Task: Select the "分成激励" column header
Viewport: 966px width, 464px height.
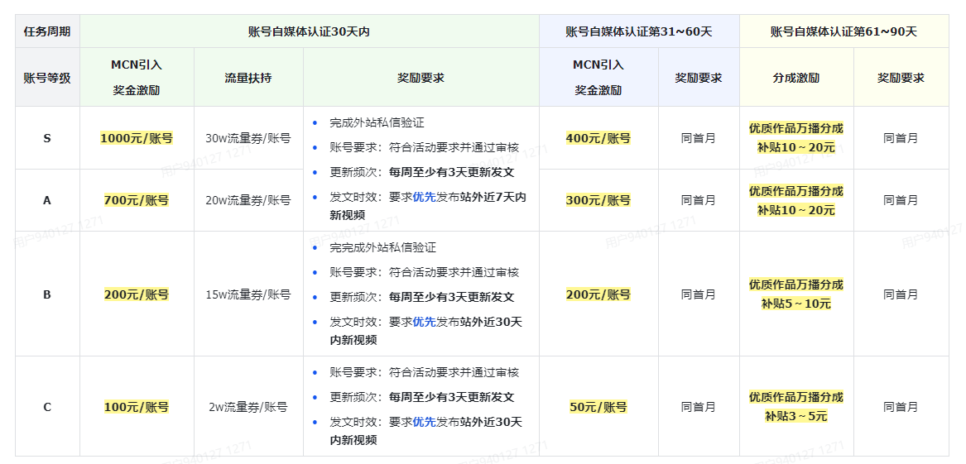Action: tap(795, 78)
